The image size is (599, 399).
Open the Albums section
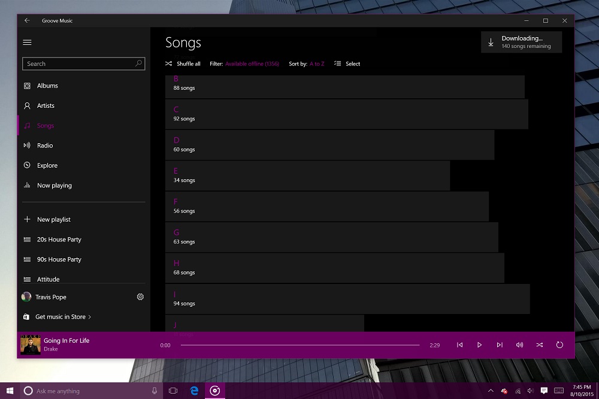pos(83,86)
